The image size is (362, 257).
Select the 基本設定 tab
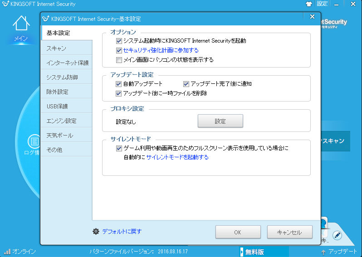(67, 33)
